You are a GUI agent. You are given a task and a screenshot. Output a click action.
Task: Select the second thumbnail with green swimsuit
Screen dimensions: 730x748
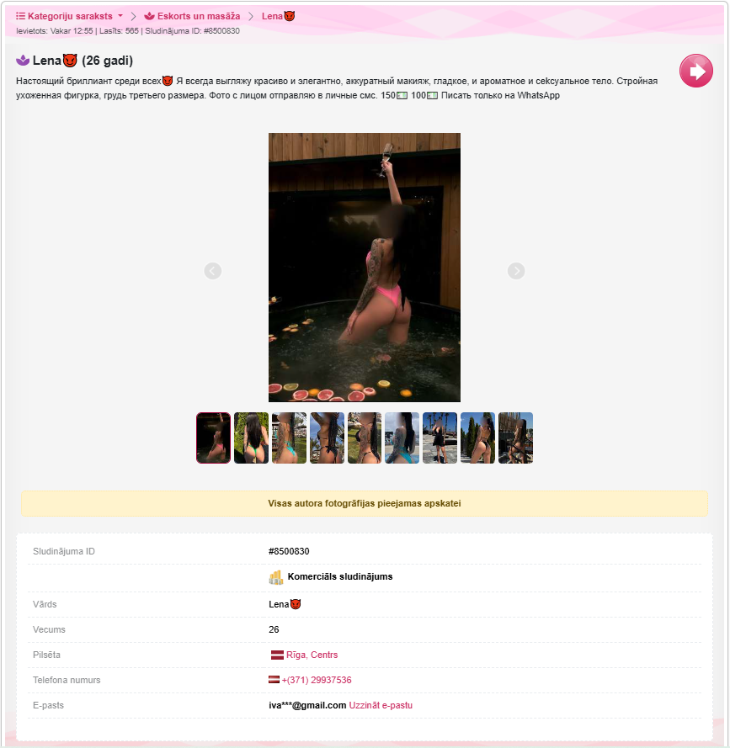[251, 438]
